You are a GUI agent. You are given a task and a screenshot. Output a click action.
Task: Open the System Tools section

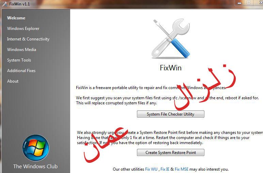tap(19, 60)
